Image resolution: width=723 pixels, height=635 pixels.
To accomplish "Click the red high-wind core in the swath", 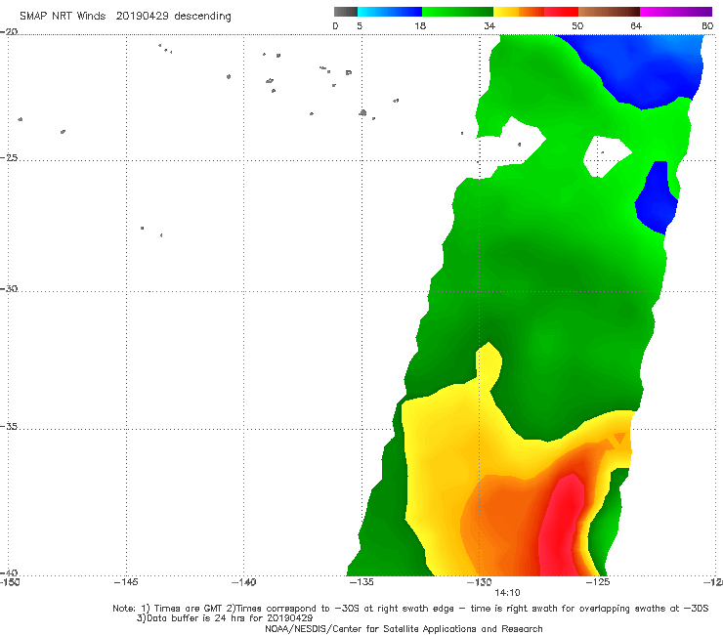I will (x=560, y=526).
